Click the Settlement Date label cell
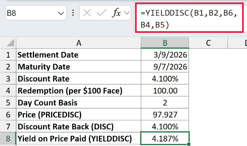This screenshot has width=247, height=146. click(x=79, y=55)
